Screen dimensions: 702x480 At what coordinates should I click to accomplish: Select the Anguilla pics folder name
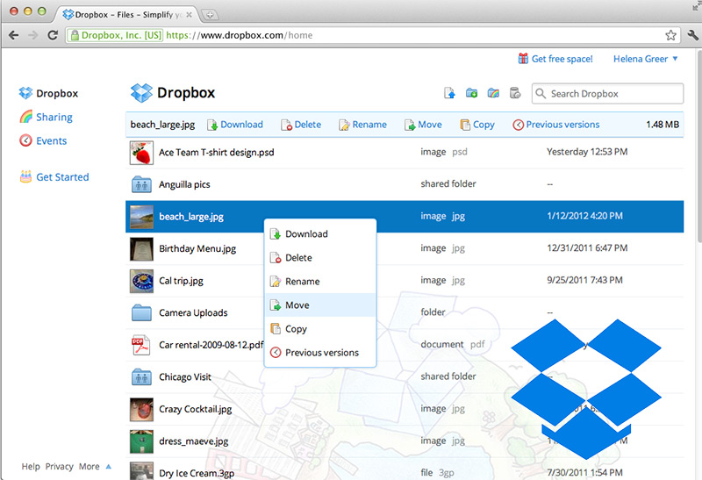coord(184,184)
